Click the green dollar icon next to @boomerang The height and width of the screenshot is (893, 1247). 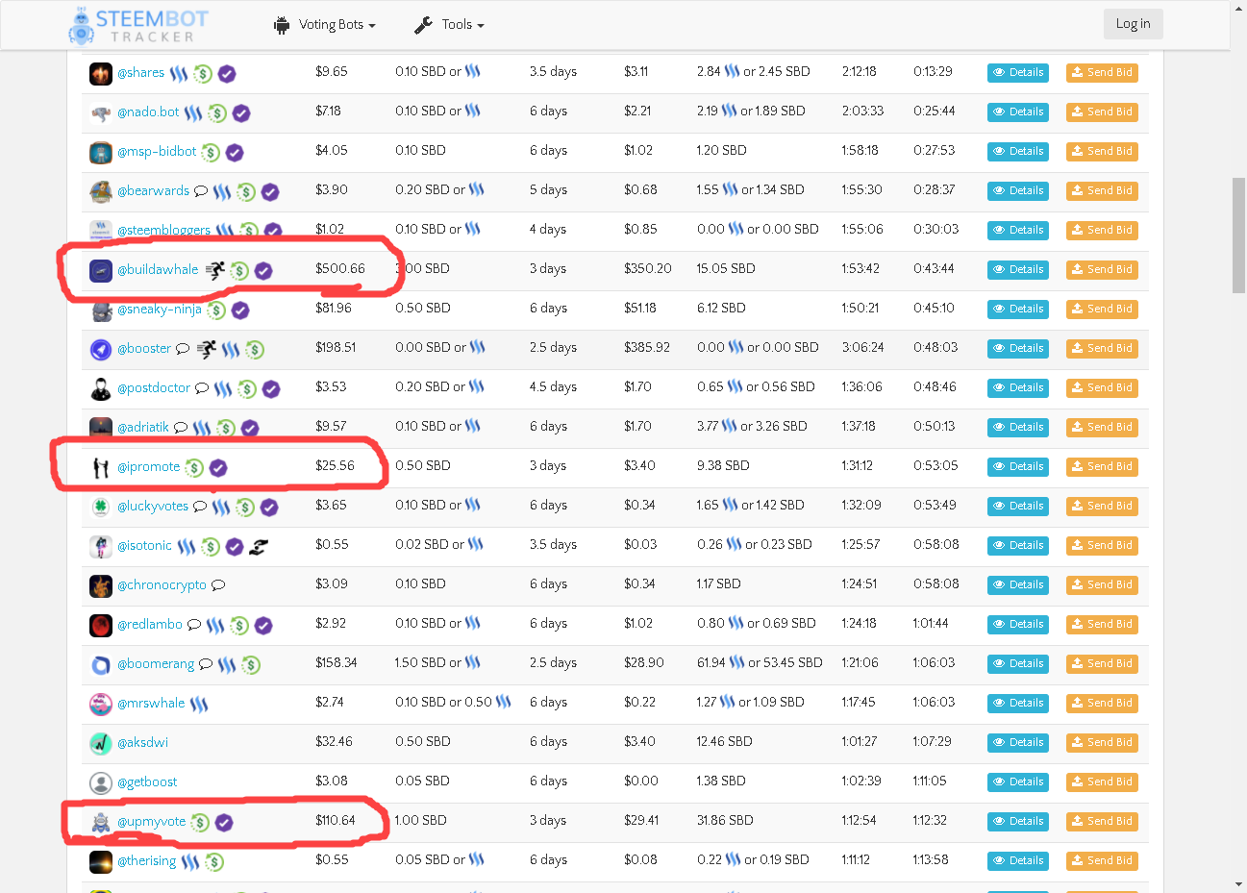tap(251, 665)
